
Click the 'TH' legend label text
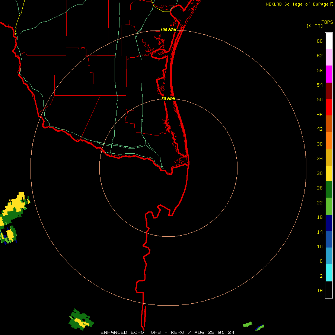(320, 291)
